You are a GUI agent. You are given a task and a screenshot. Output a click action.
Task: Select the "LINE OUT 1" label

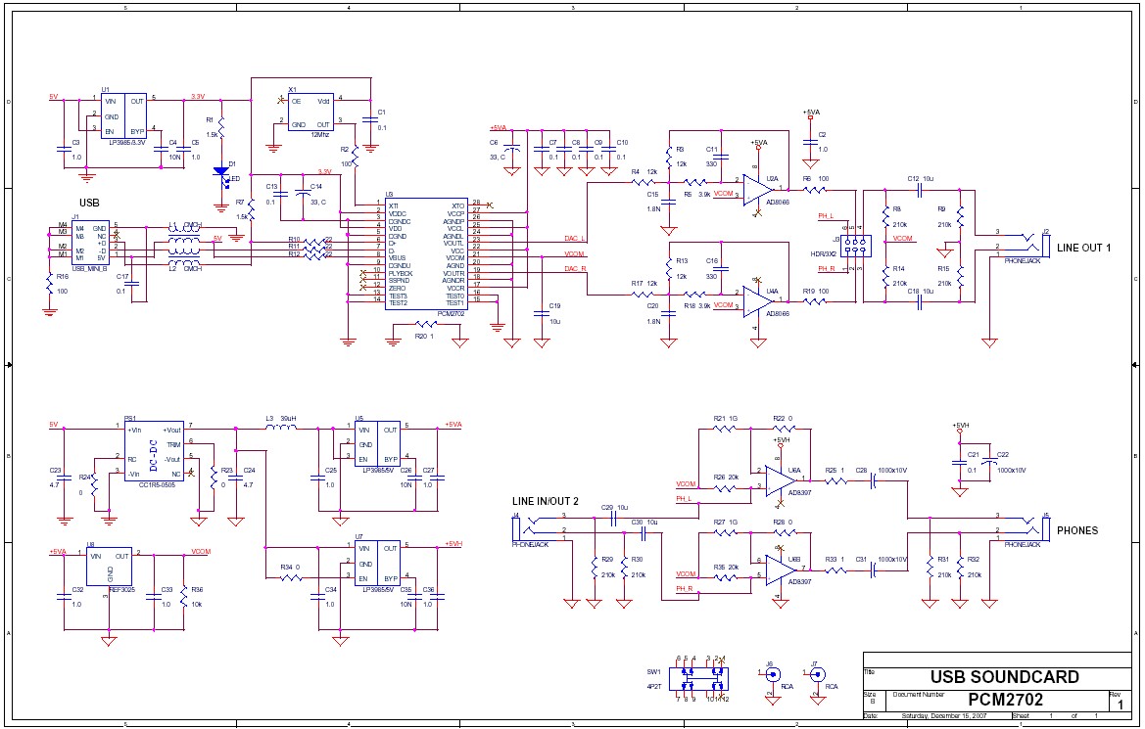click(1083, 249)
